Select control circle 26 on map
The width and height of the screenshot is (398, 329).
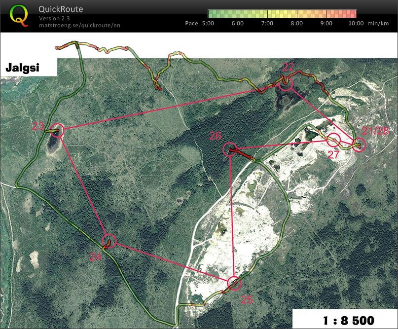click(x=230, y=149)
